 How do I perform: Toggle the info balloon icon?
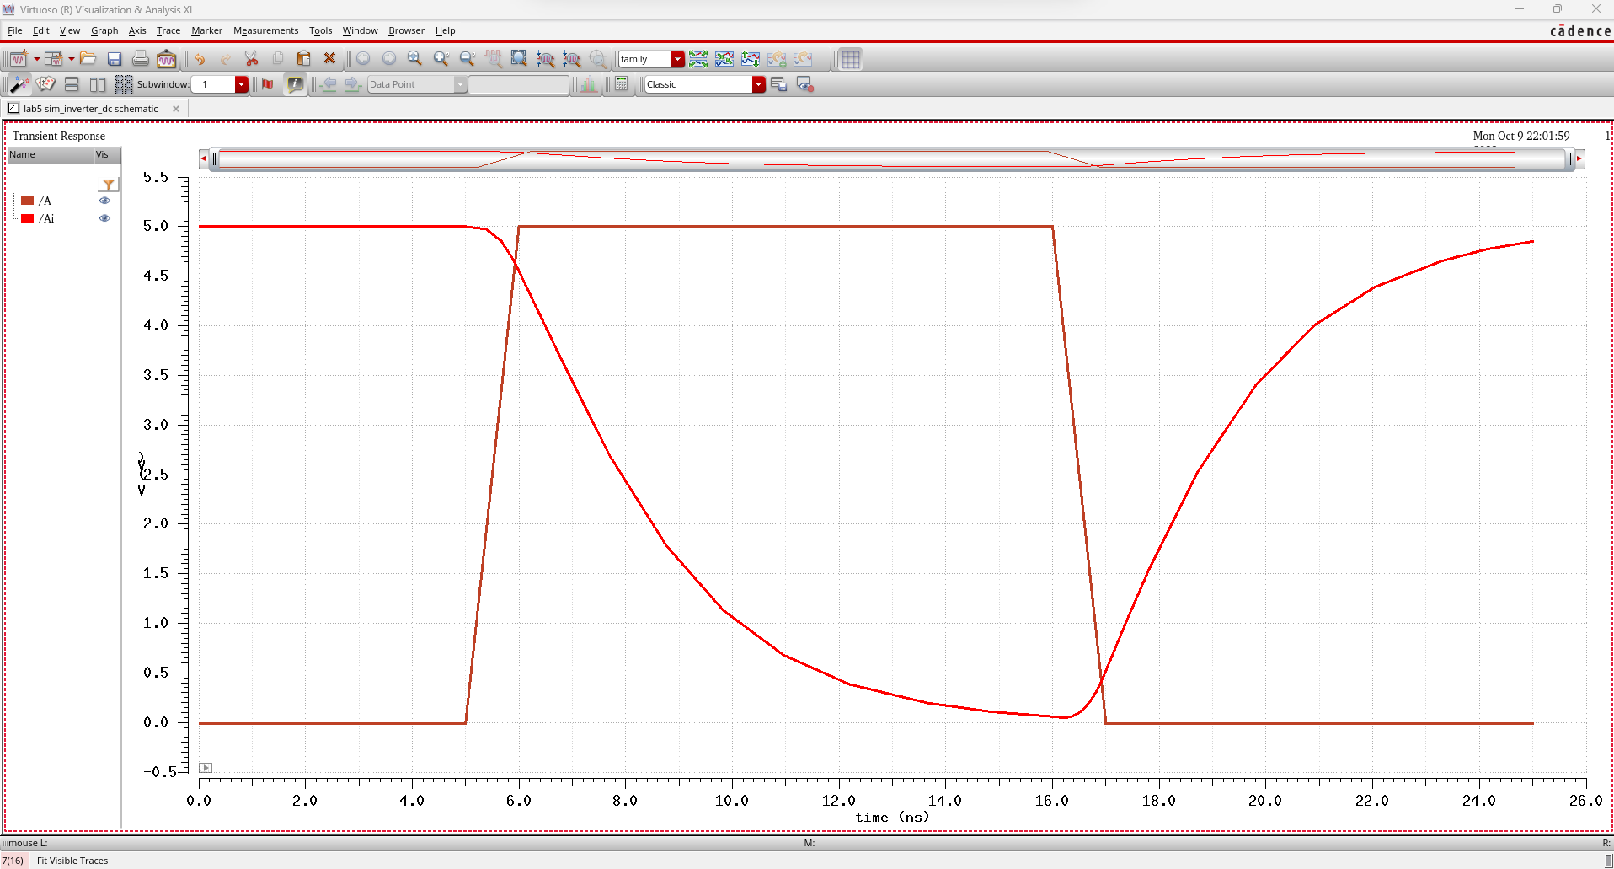point(295,84)
